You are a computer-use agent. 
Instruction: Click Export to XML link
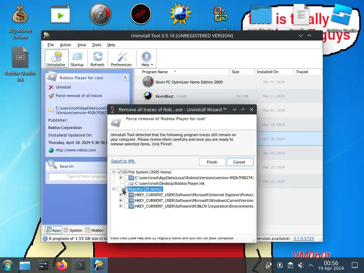point(123,161)
